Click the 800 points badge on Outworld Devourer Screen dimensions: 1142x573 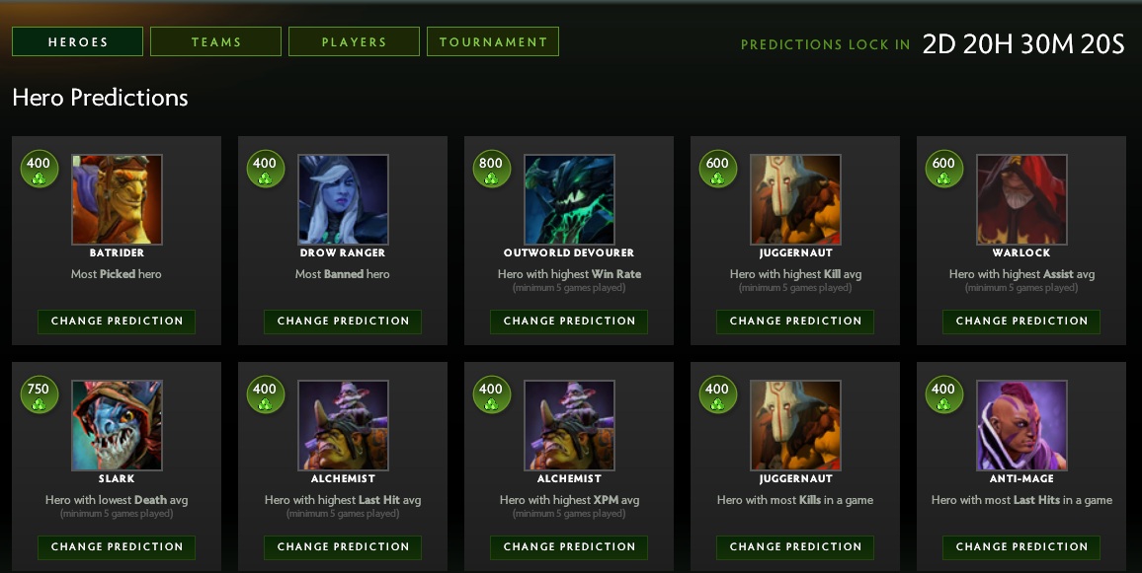pyautogui.click(x=491, y=169)
